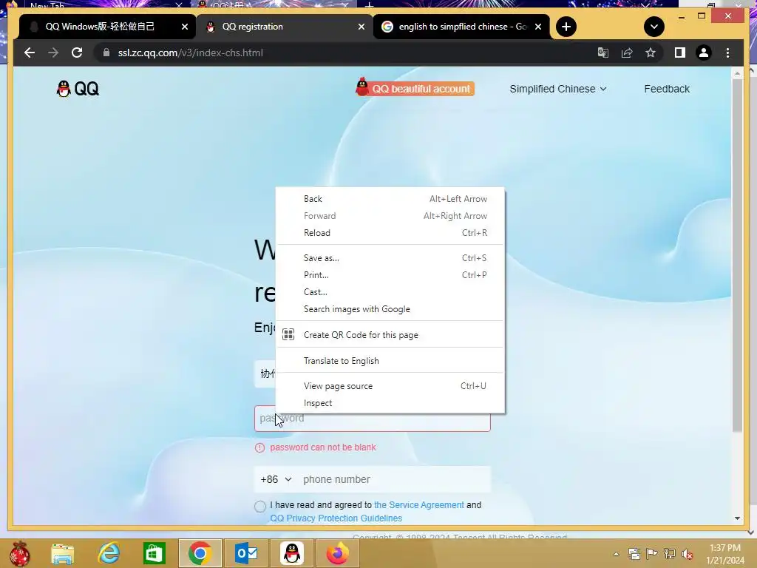Click the share page icon
Viewport: 757px width, 568px height.
(627, 53)
